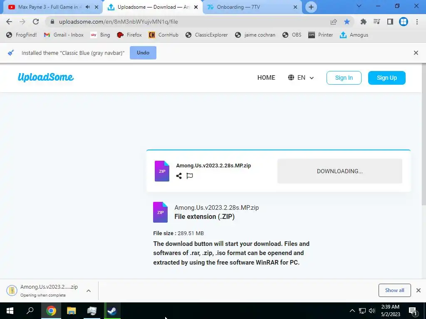Mute the Max Payne 3 tab audio
The image size is (426, 319).
87,7
